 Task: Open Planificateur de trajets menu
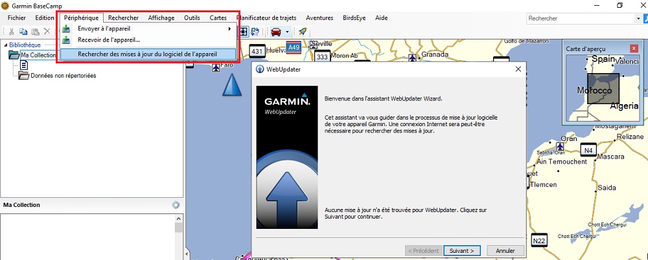click(x=266, y=17)
